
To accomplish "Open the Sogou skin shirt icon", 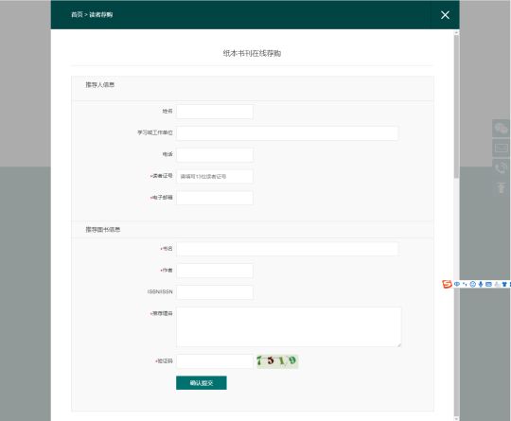I will click(504, 284).
